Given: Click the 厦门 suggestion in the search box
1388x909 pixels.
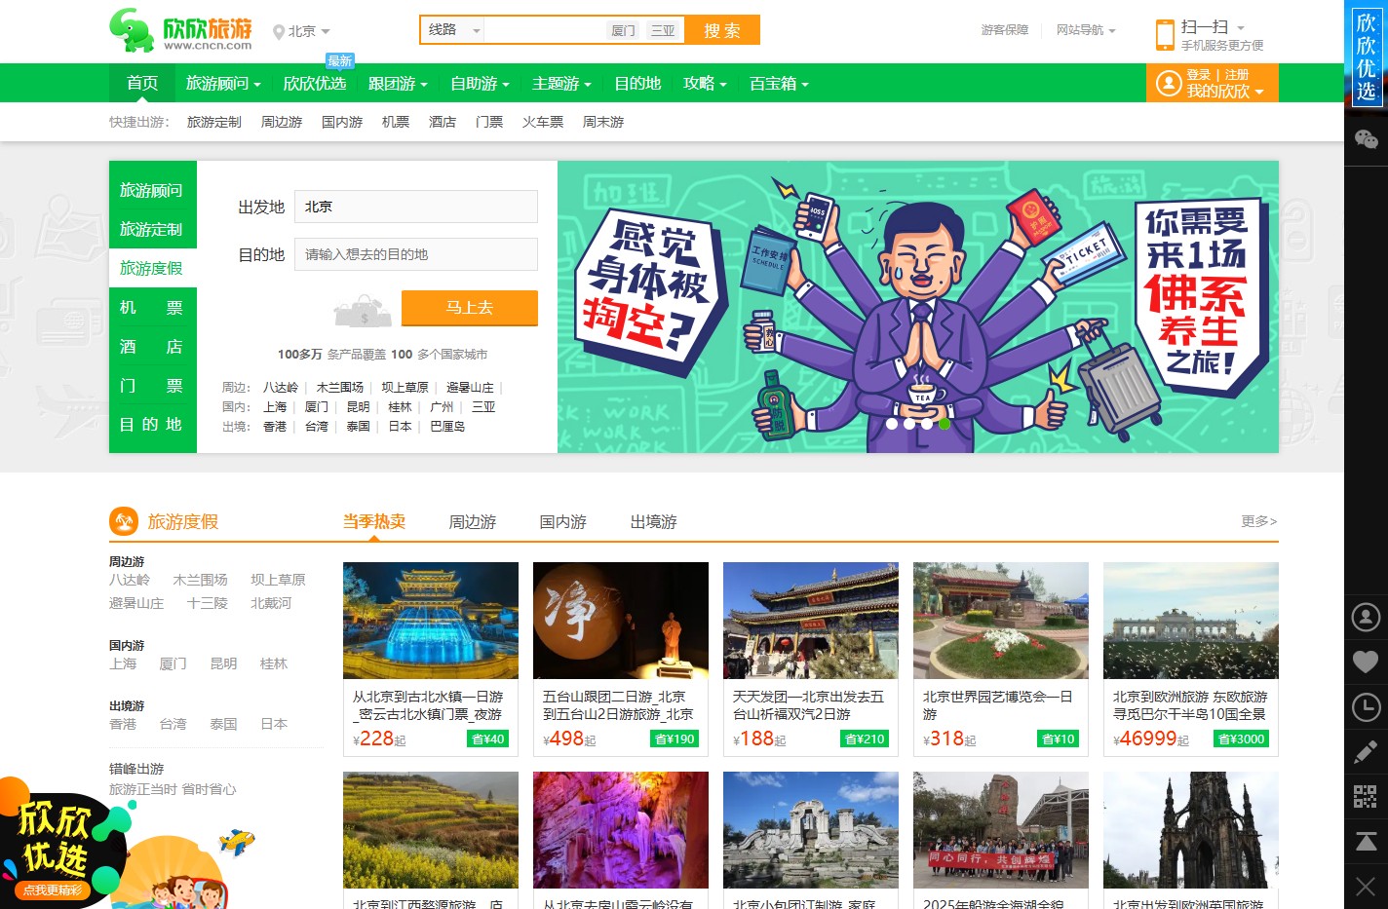Looking at the screenshot, I should coord(622,30).
